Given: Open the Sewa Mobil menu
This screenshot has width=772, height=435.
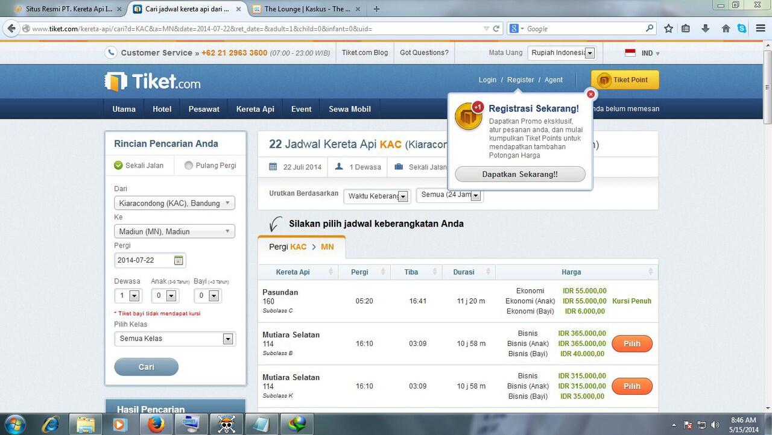Looking at the screenshot, I should click(350, 109).
